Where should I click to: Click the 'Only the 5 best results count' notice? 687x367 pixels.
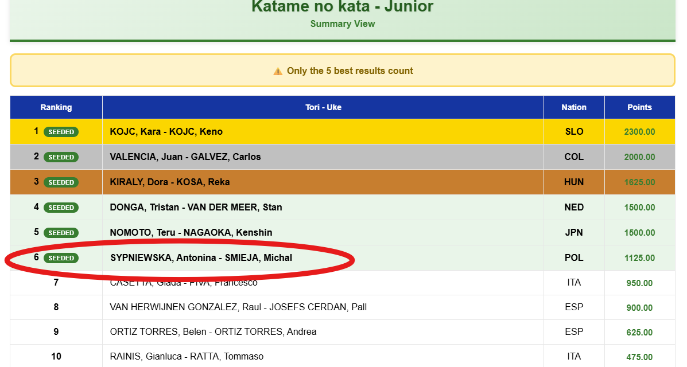click(350, 71)
